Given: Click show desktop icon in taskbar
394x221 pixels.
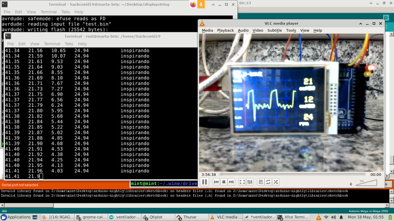Looking at the screenshot, I should tap(35, 217).
